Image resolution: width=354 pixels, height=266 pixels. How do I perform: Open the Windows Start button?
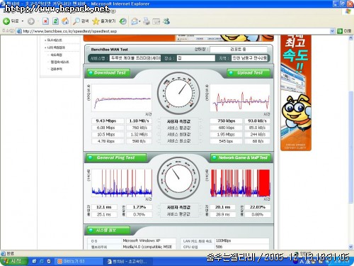(x=13, y=261)
